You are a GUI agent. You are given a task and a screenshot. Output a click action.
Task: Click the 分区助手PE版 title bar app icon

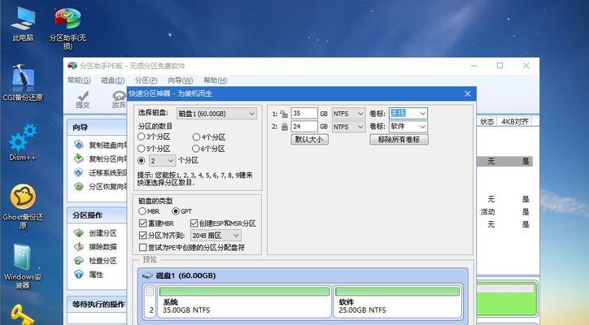[72, 66]
